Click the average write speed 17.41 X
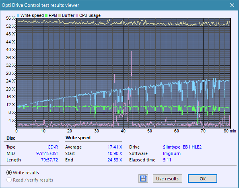 115,147
